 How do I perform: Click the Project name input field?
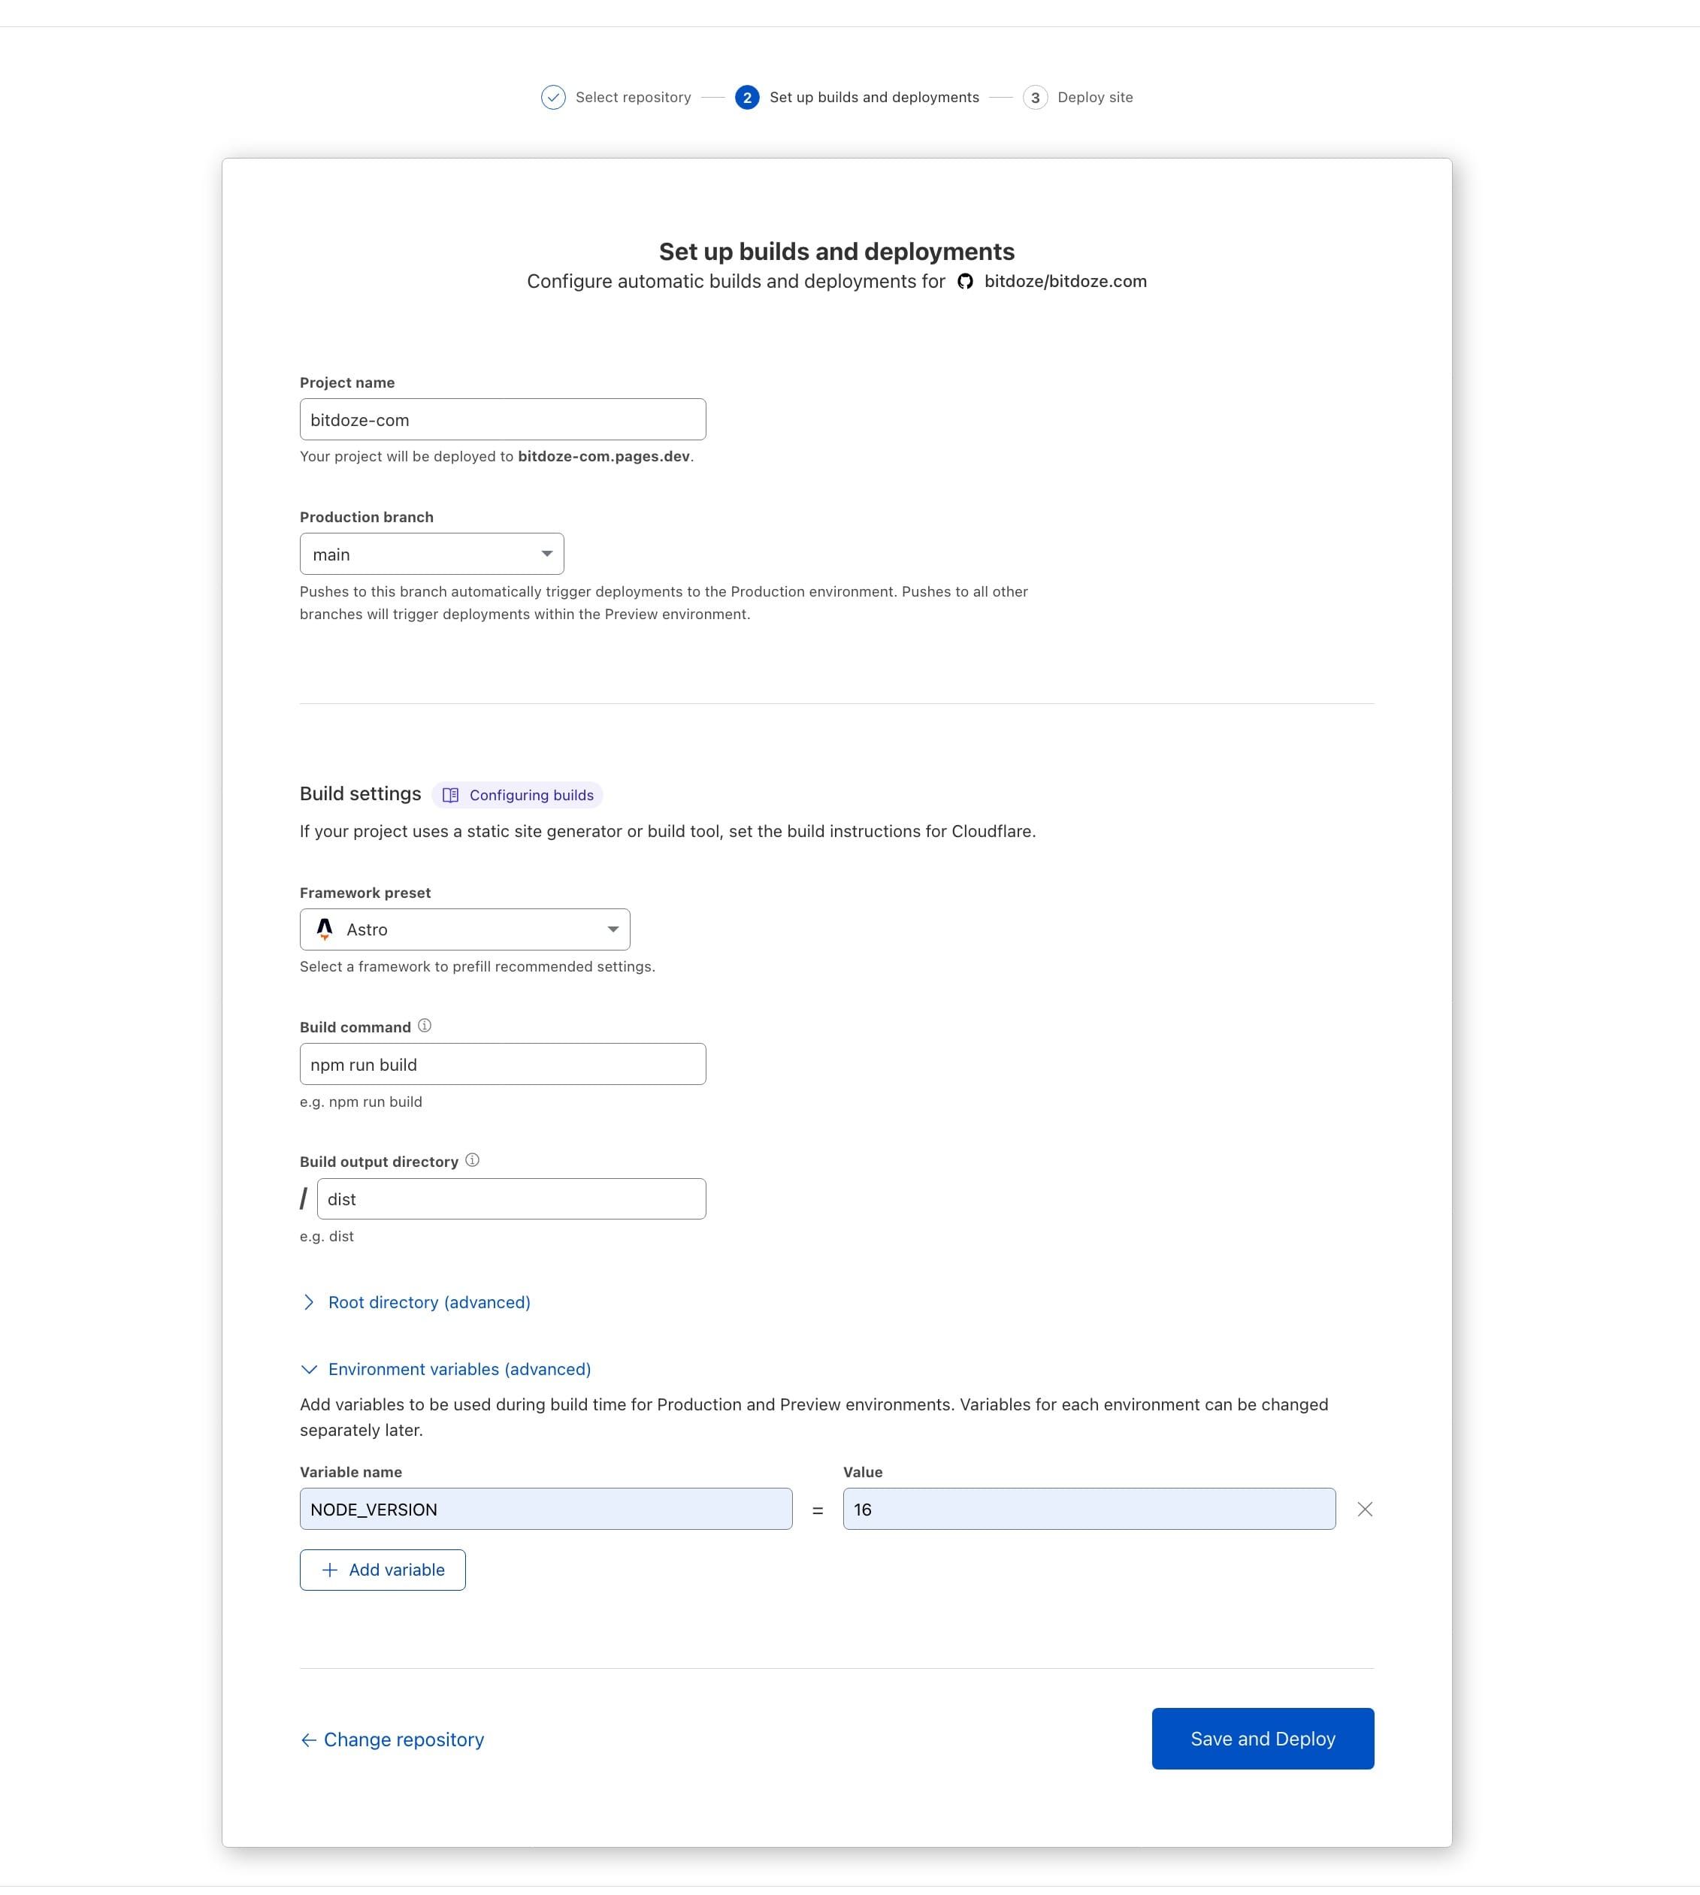pyautogui.click(x=501, y=419)
